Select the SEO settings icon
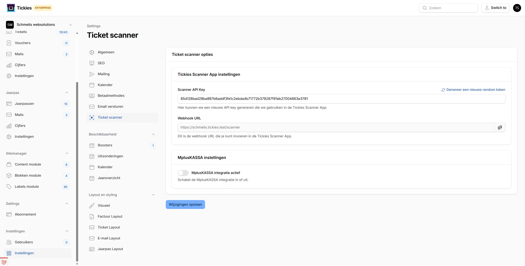525x266 pixels. (92, 63)
